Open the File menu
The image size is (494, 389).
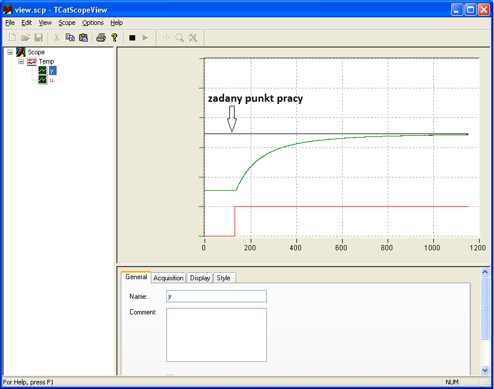point(10,23)
